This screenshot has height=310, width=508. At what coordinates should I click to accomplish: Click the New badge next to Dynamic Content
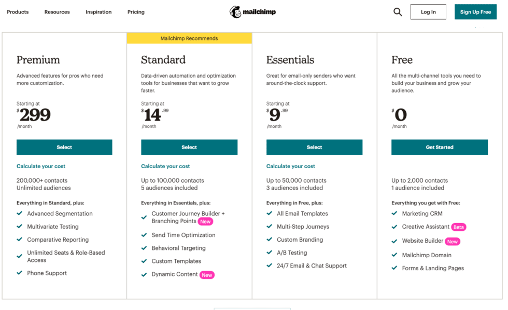point(207,275)
